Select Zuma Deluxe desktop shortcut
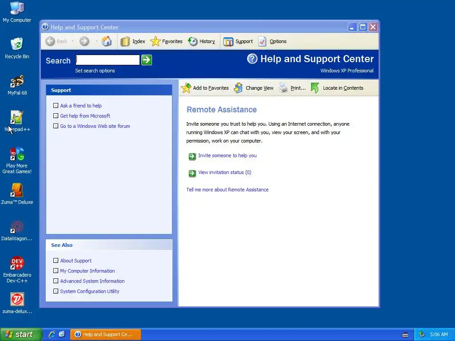 click(x=17, y=194)
